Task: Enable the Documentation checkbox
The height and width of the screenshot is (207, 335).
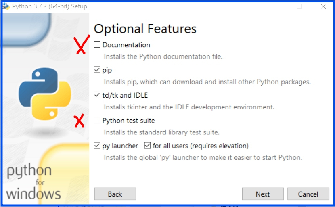Action: click(x=97, y=45)
